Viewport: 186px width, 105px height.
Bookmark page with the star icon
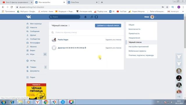click(167, 7)
